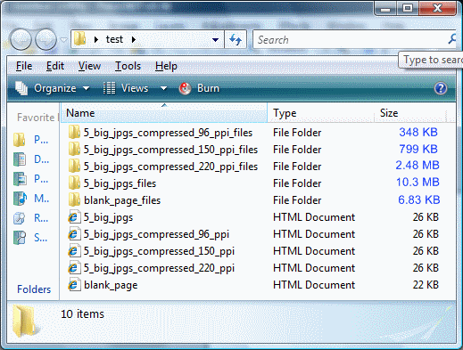Expand the Folders pane
463x350 pixels.
coord(34,289)
